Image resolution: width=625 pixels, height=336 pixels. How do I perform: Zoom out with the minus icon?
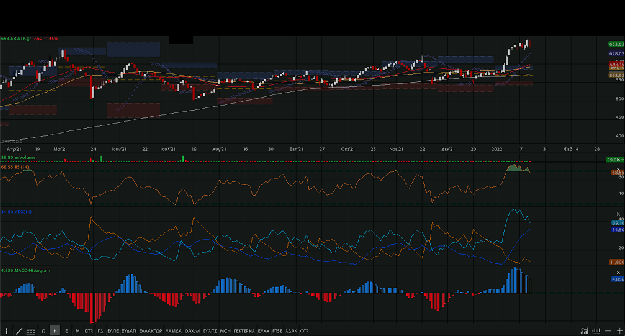(609, 331)
